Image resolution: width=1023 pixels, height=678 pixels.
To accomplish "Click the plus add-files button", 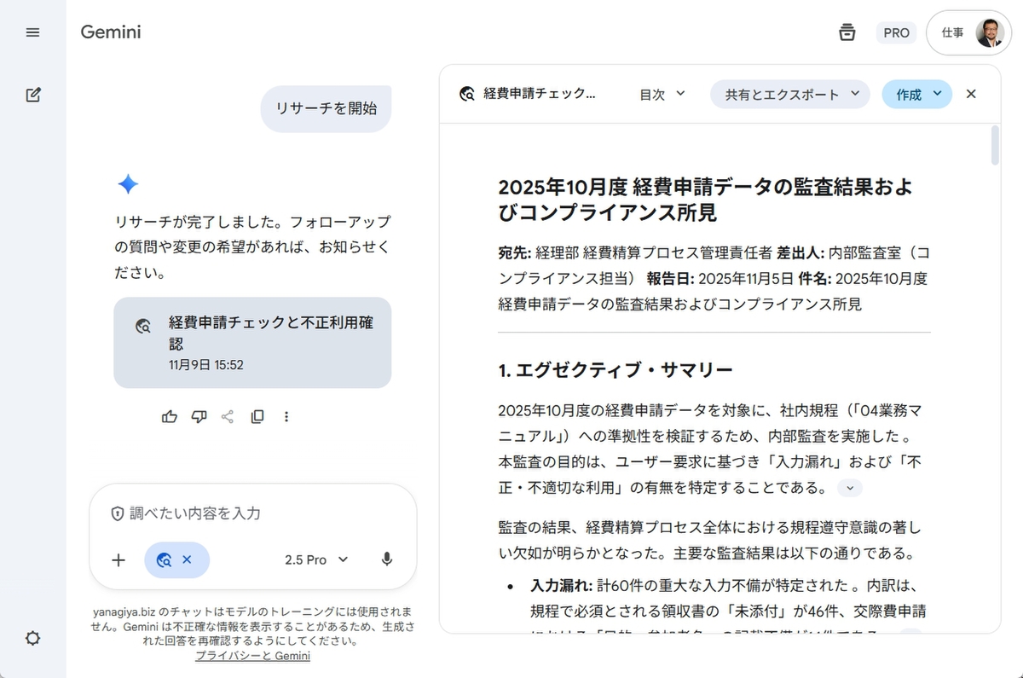I will (118, 560).
